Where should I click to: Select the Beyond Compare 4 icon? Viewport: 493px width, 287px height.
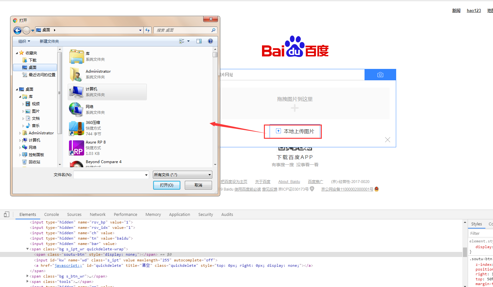(x=76, y=164)
